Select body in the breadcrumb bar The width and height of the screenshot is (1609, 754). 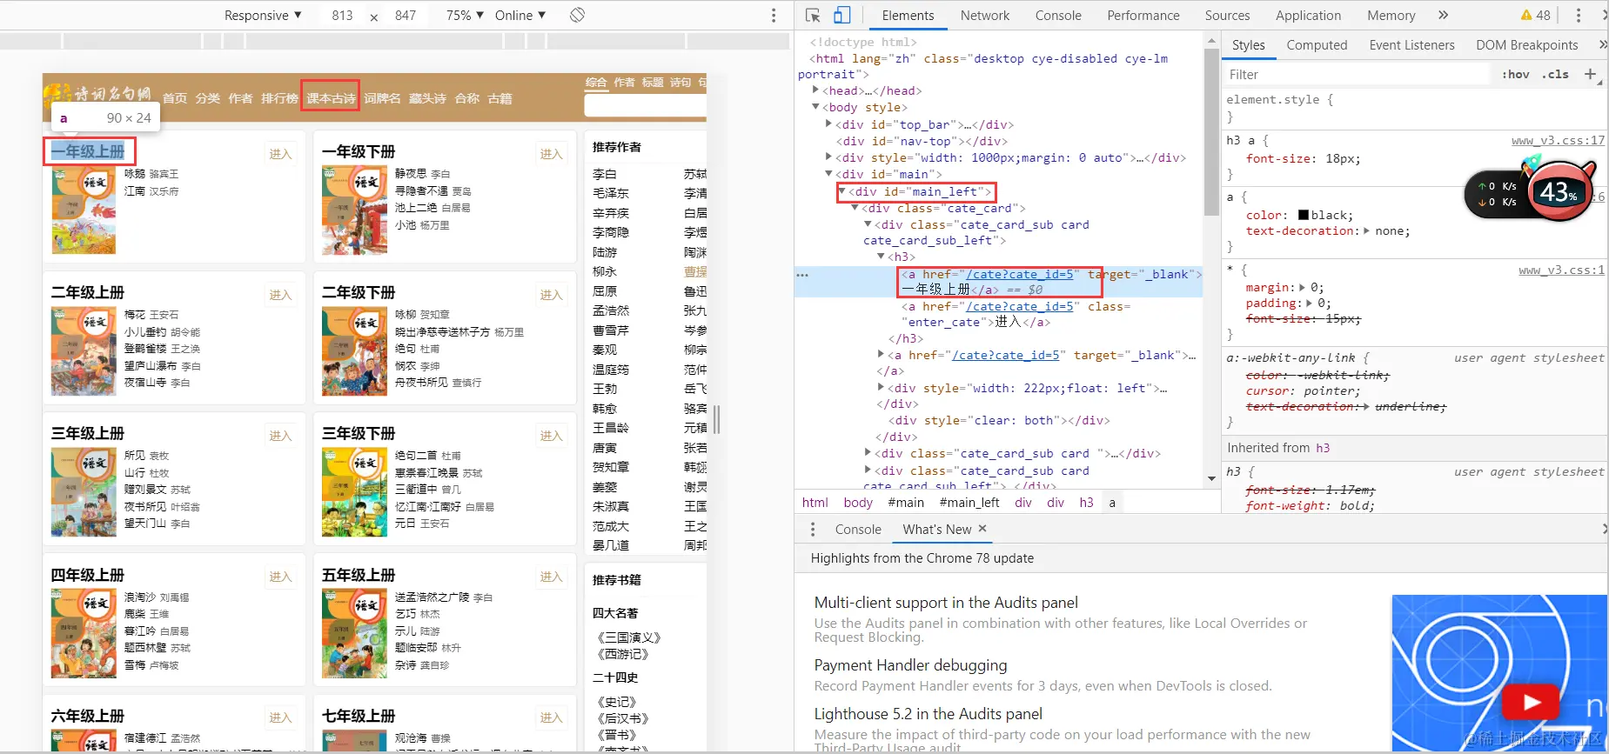coord(858,503)
